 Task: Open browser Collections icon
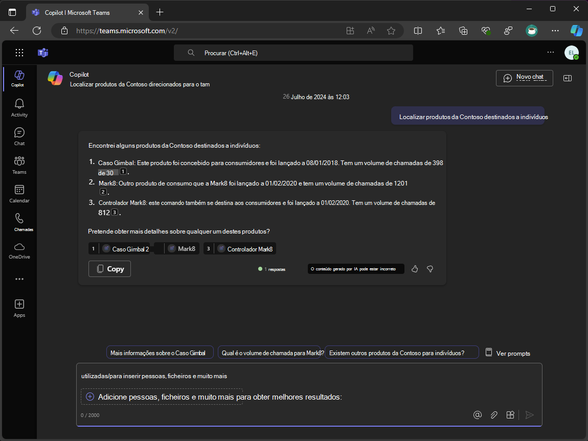[x=463, y=31]
